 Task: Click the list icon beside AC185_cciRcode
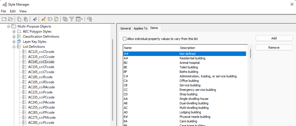click(x=25, y=77)
